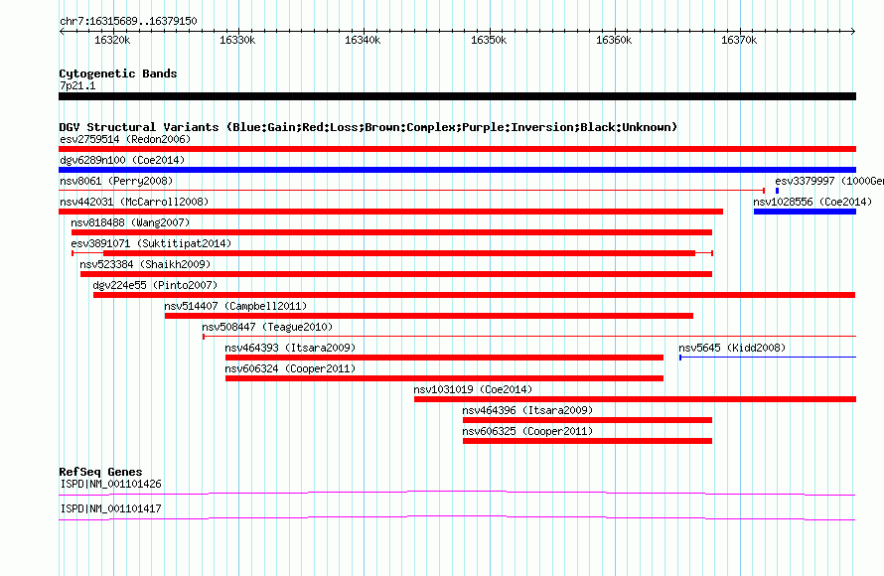Open nsv442031 (McCarroll2008) variant

pyautogui.click(x=134, y=202)
